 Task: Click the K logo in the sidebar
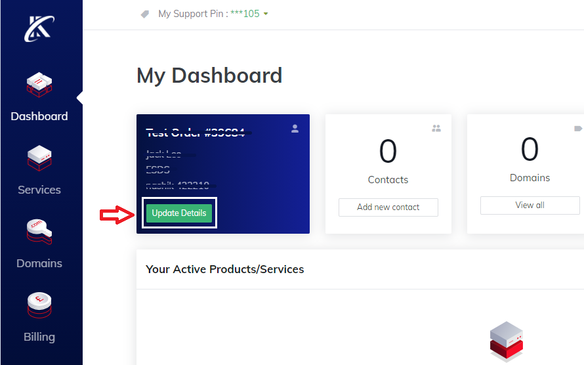[38, 28]
